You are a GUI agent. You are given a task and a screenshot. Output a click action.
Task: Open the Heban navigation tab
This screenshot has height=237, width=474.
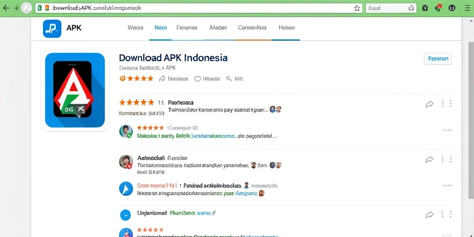click(287, 27)
